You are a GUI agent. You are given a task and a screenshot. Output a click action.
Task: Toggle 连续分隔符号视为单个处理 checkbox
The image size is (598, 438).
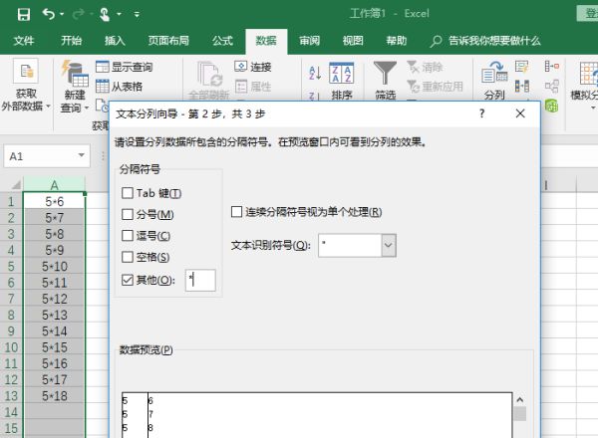coord(236,212)
